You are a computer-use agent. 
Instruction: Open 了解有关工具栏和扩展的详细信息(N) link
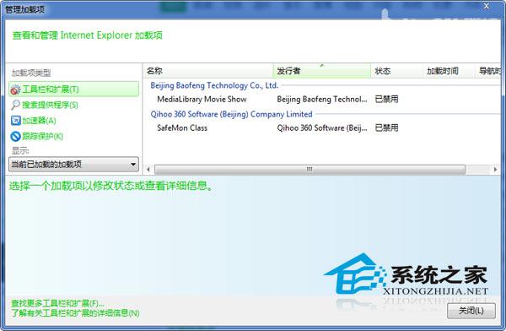pos(75,313)
